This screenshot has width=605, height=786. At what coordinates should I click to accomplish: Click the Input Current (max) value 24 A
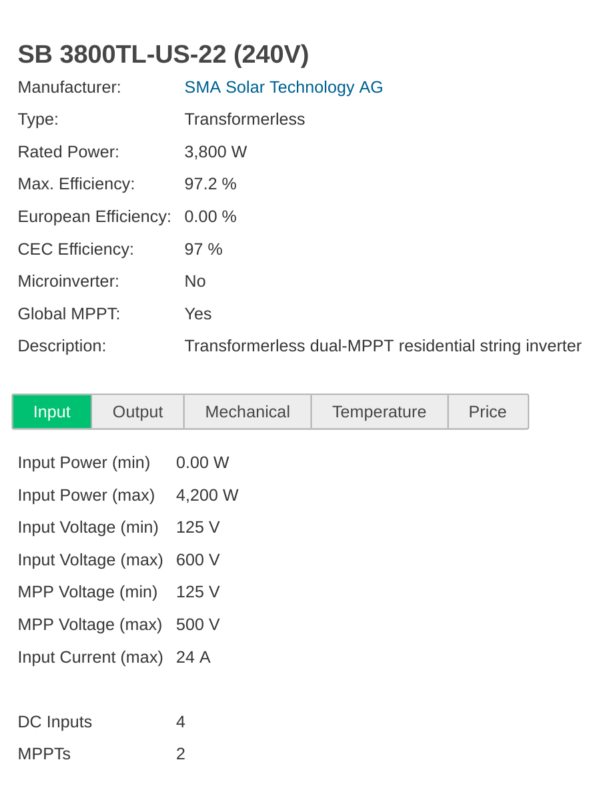pos(193,657)
